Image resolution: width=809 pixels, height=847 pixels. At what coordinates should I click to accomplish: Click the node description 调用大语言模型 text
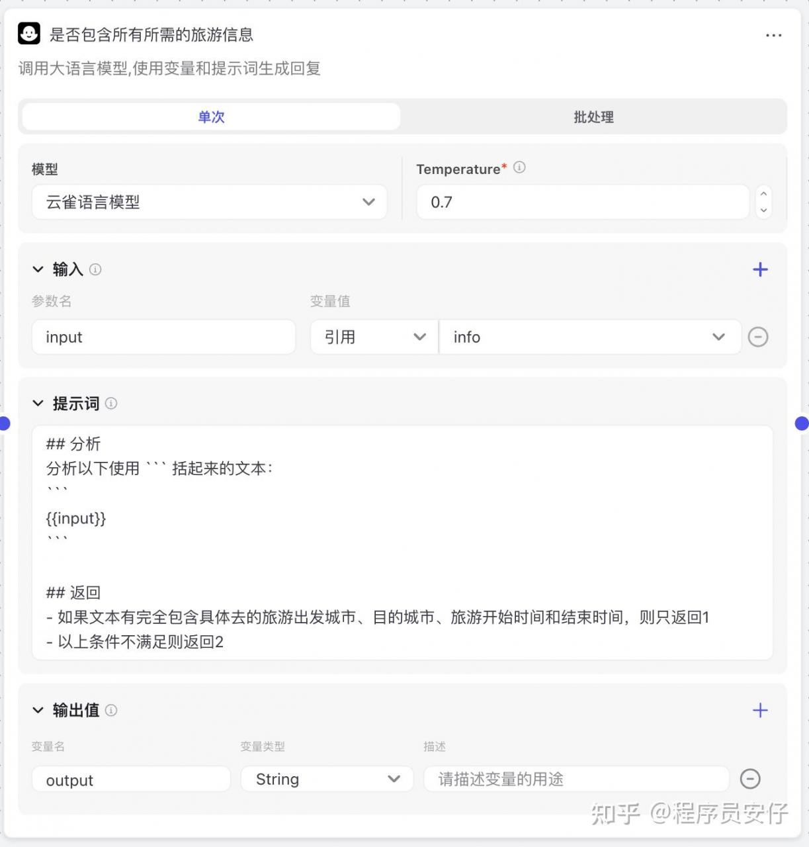pos(169,68)
